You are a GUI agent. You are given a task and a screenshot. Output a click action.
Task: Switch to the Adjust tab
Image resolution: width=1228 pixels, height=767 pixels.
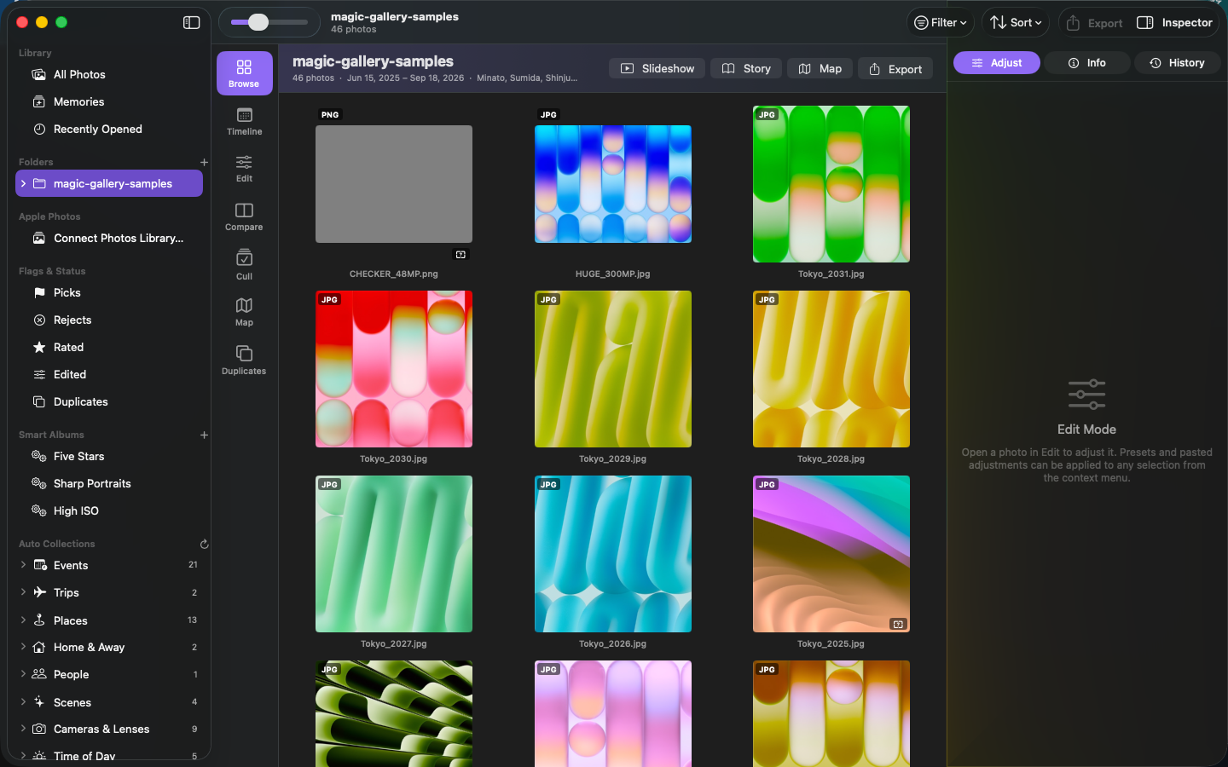pos(997,63)
